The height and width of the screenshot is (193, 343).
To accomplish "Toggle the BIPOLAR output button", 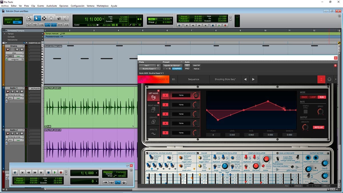I will click(x=318, y=127).
